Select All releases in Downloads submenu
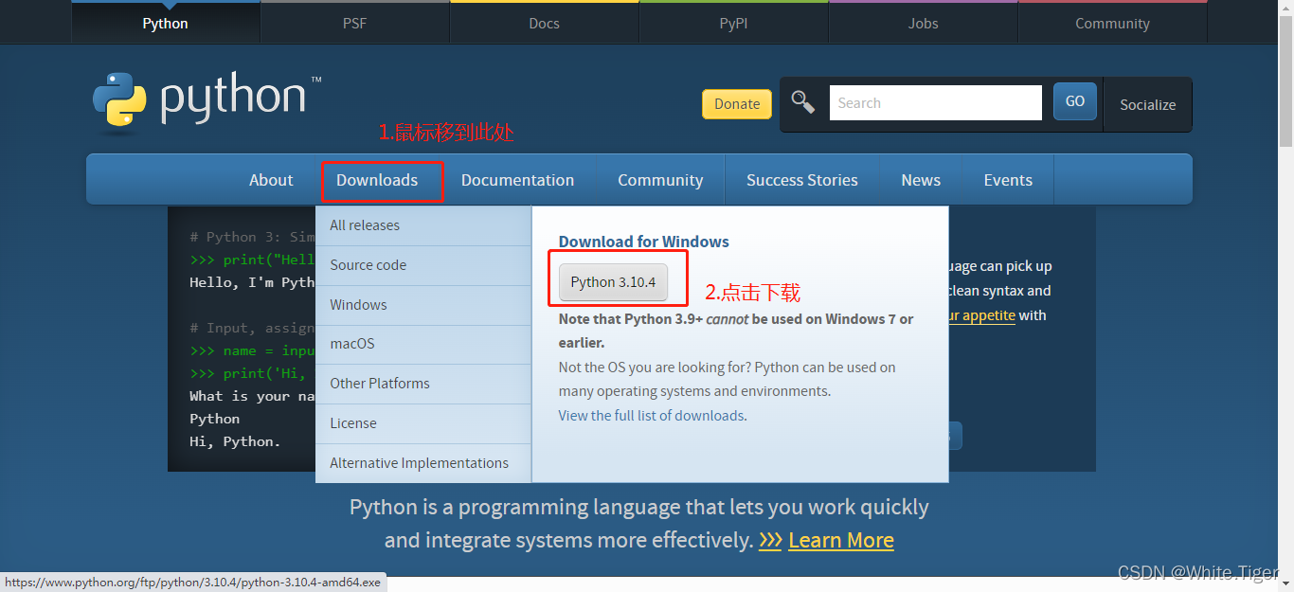 point(423,225)
